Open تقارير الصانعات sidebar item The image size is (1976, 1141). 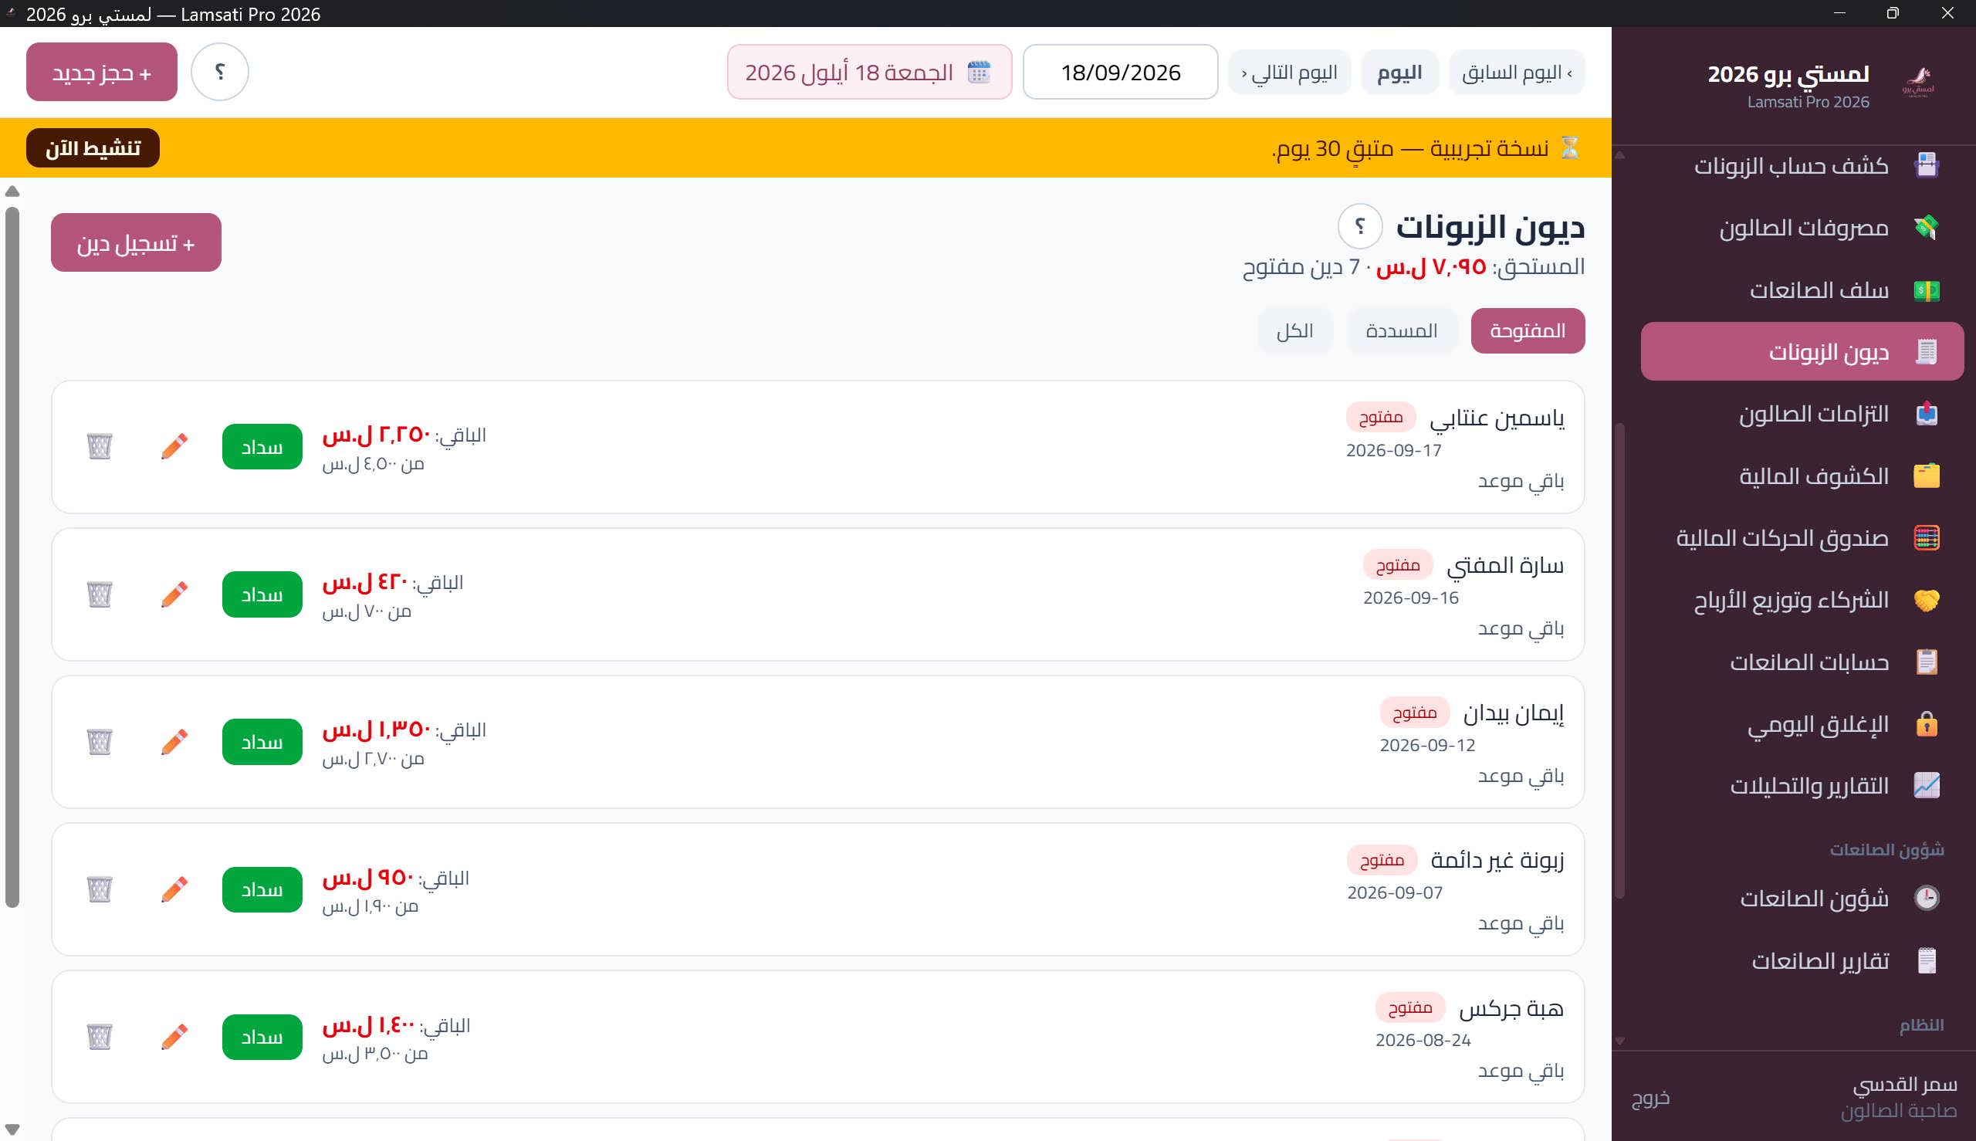1802,961
